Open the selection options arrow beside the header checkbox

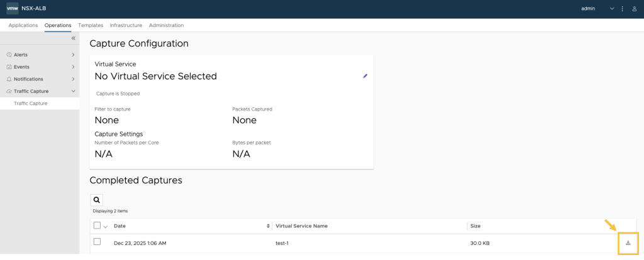click(x=105, y=227)
